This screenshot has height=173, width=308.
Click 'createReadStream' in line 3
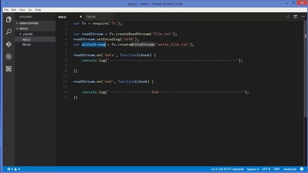[x=133, y=34]
